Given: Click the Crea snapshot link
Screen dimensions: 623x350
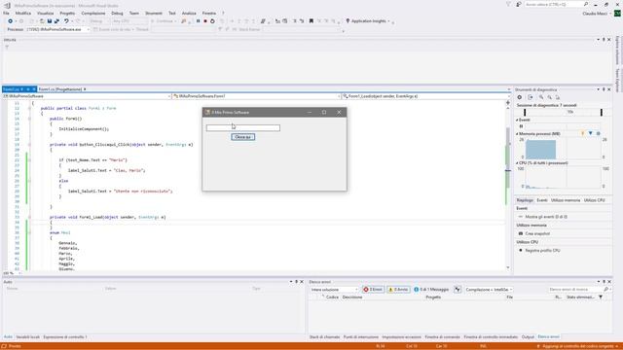Looking at the screenshot, I should coord(537,233).
